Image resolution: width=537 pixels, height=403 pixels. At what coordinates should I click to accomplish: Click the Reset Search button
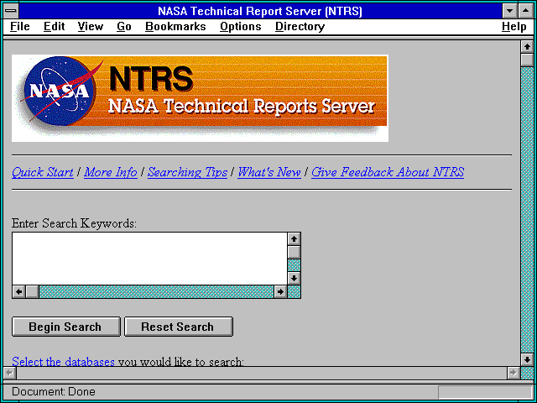[x=178, y=327]
